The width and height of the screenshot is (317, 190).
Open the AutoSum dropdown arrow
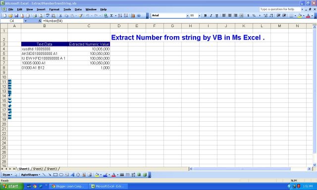(115, 15)
